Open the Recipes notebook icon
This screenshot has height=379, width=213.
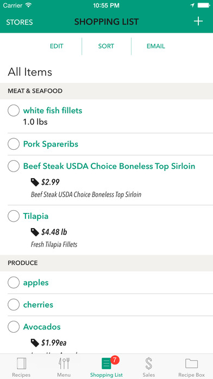(22, 364)
